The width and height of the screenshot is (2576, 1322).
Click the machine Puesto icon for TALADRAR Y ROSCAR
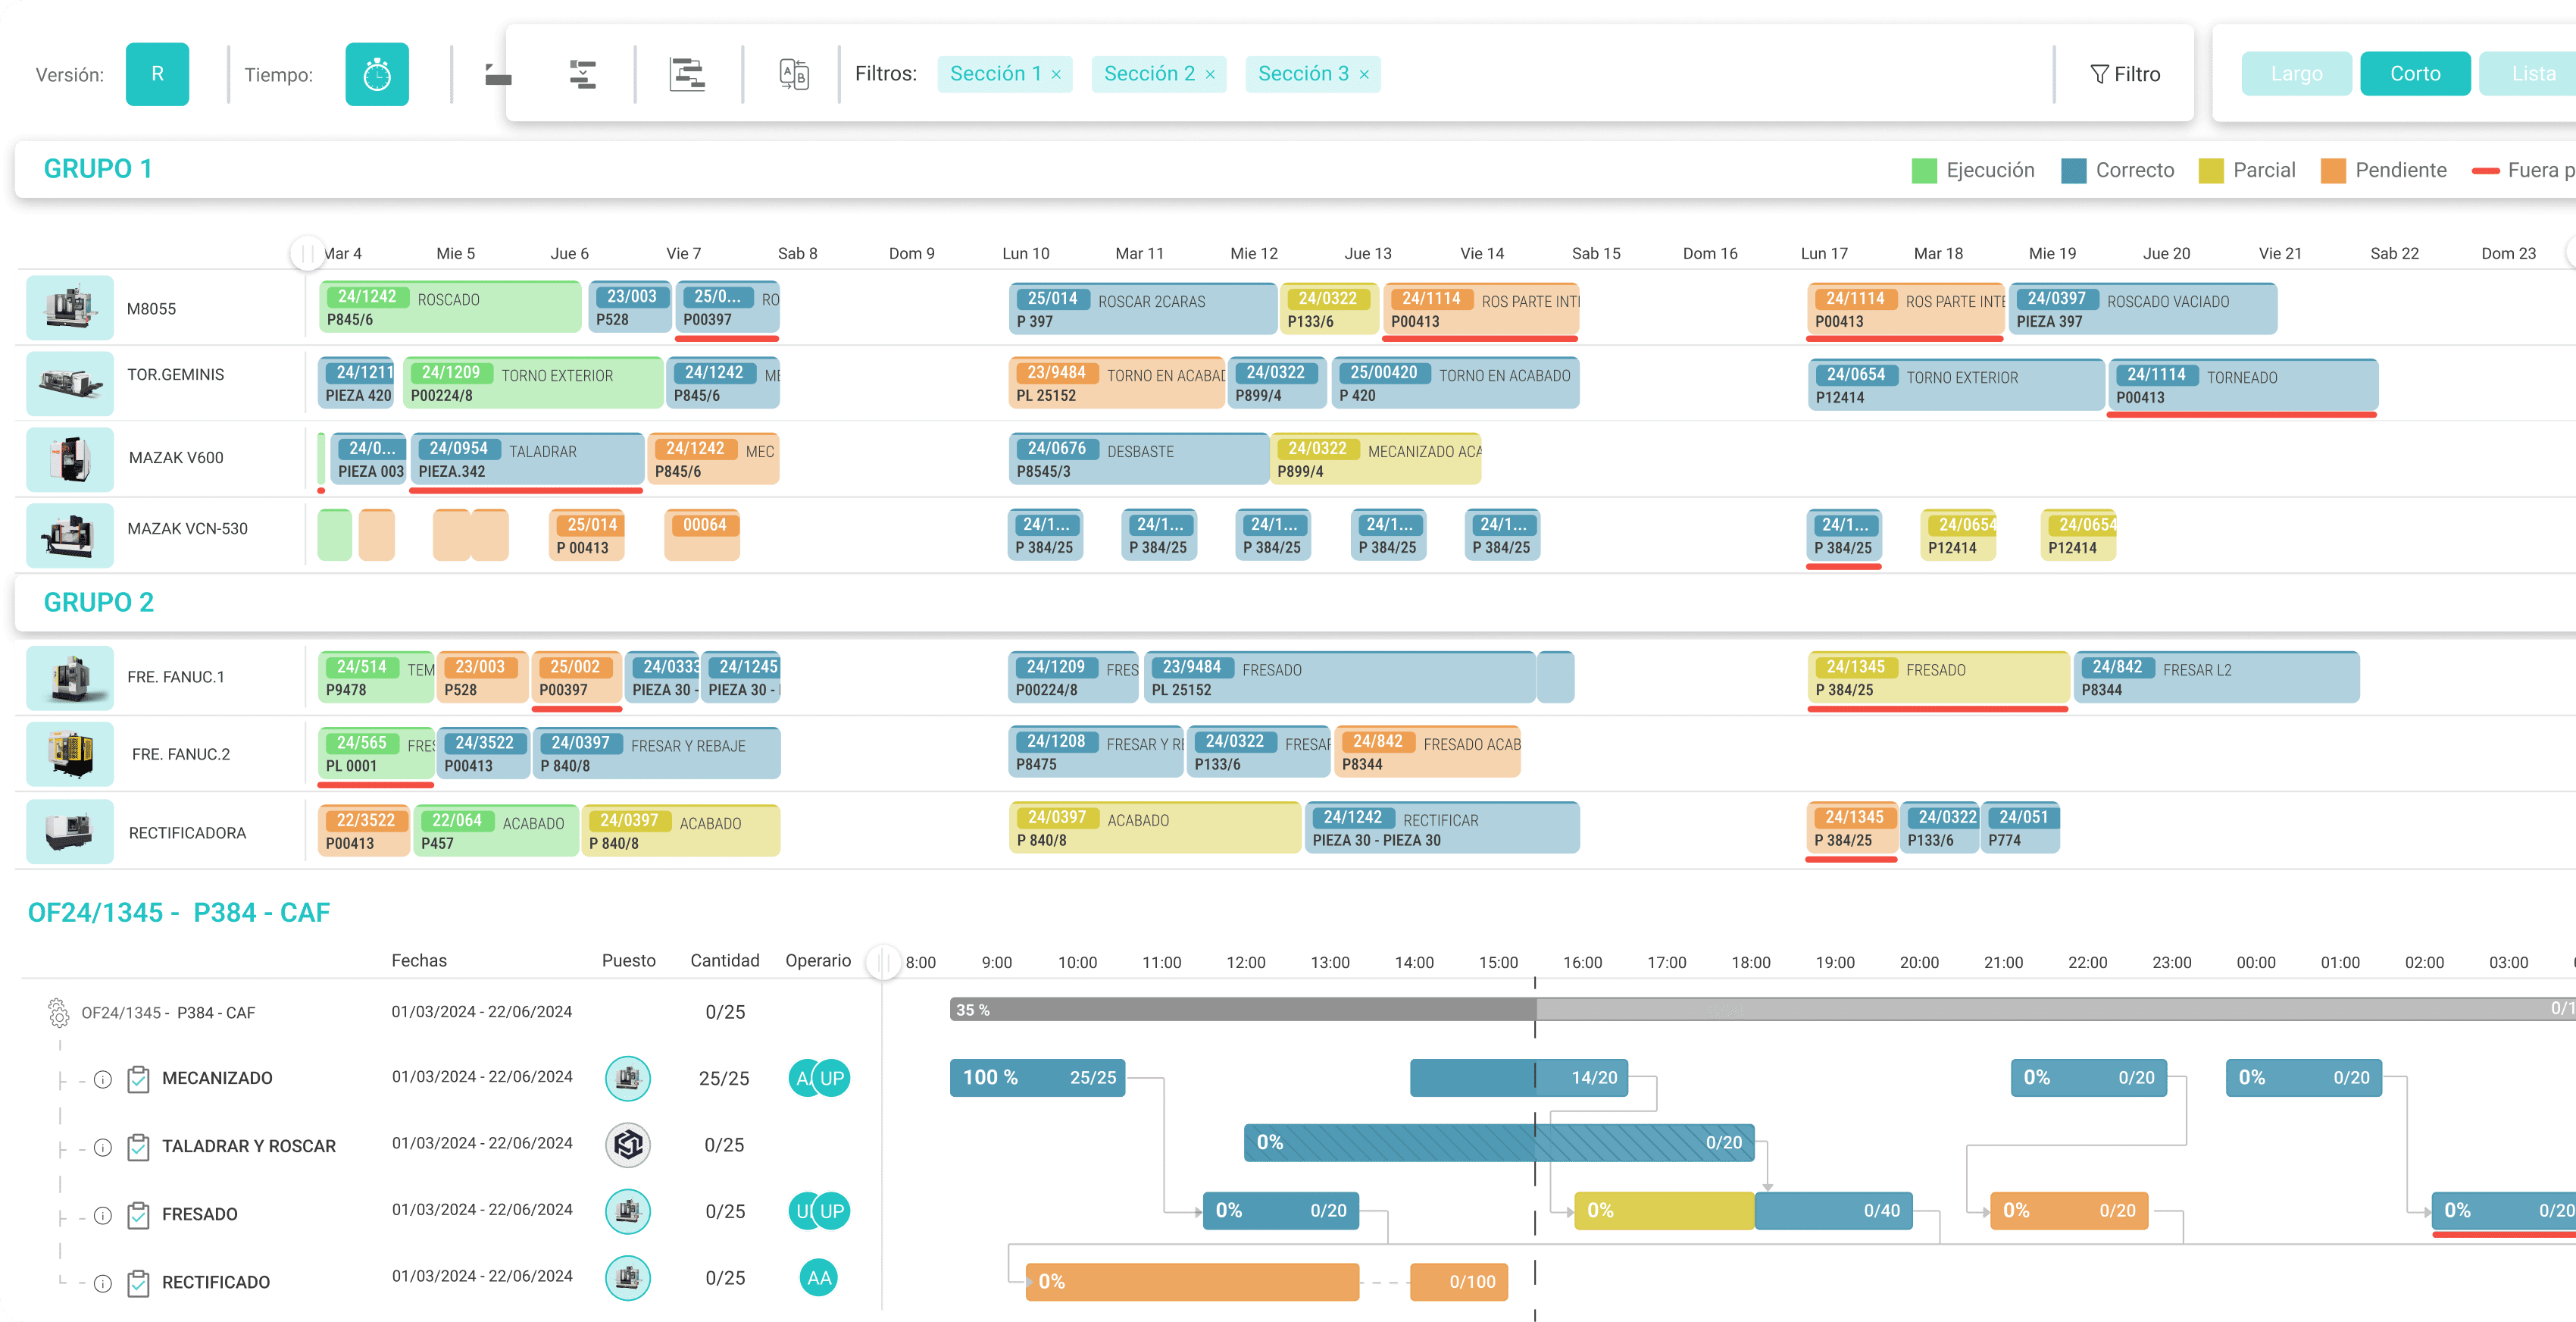(x=628, y=1145)
